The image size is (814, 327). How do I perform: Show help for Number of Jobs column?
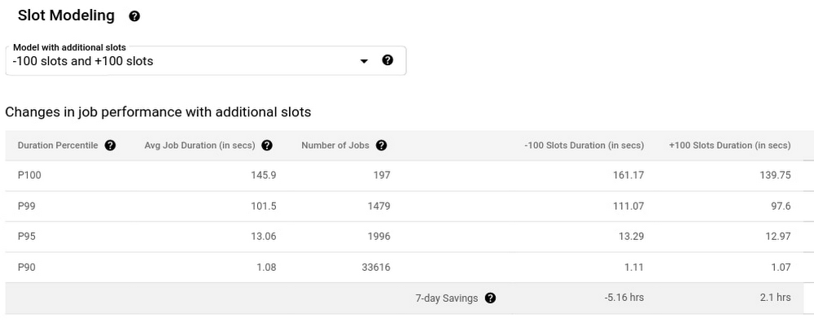click(381, 146)
